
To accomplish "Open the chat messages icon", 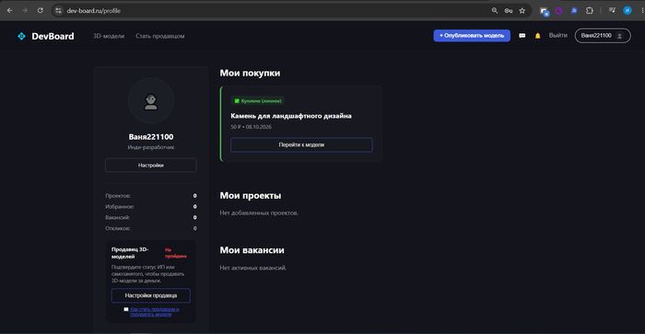I will coord(522,36).
